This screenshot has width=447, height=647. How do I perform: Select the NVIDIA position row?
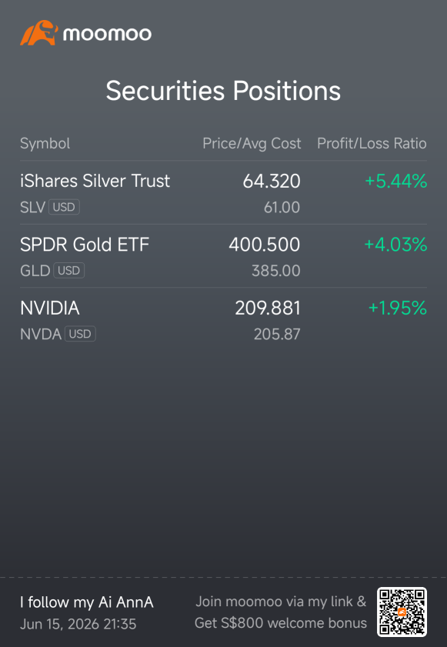223,320
